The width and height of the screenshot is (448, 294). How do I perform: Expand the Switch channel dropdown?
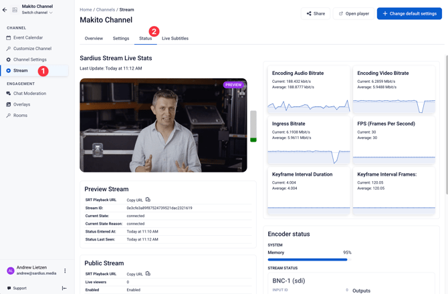[37, 13]
